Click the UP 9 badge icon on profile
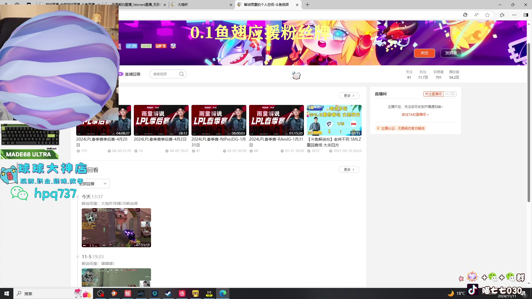 pyautogui.click(x=161, y=46)
